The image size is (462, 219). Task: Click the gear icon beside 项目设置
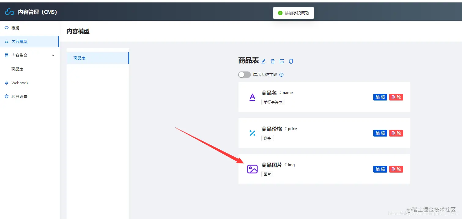(7, 97)
